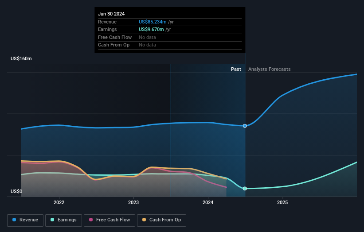Click the US$0 y-axis label
The height and width of the screenshot is (232, 364).
16,191
